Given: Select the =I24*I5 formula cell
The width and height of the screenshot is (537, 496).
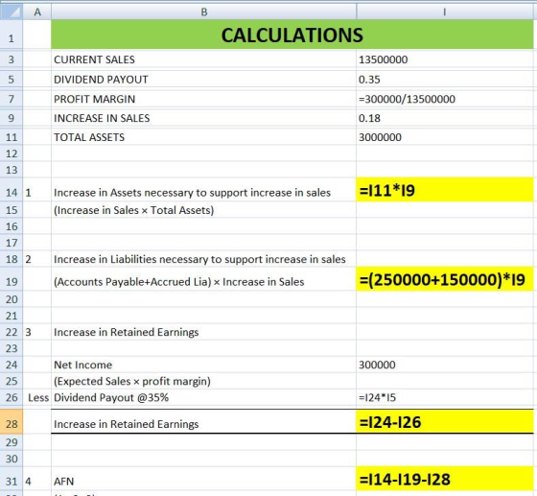Looking at the screenshot, I should (445, 398).
